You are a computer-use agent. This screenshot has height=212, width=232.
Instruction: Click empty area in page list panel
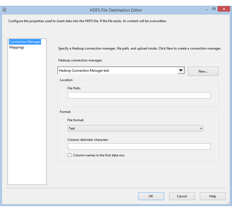click(x=27, y=116)
